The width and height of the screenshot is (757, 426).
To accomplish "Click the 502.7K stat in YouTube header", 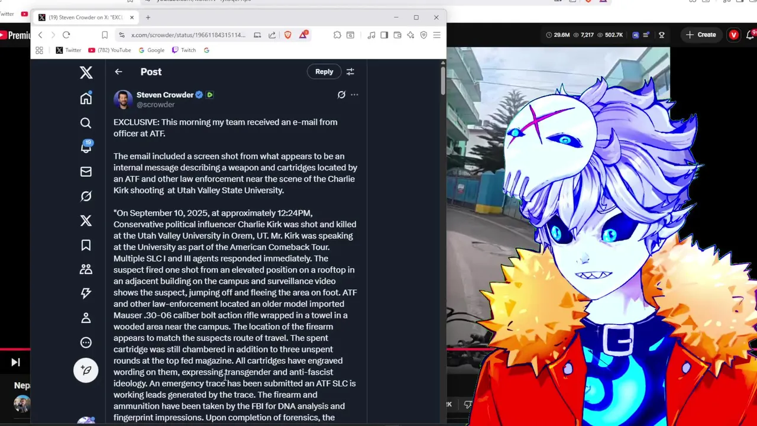I will [x=609, y=35].
